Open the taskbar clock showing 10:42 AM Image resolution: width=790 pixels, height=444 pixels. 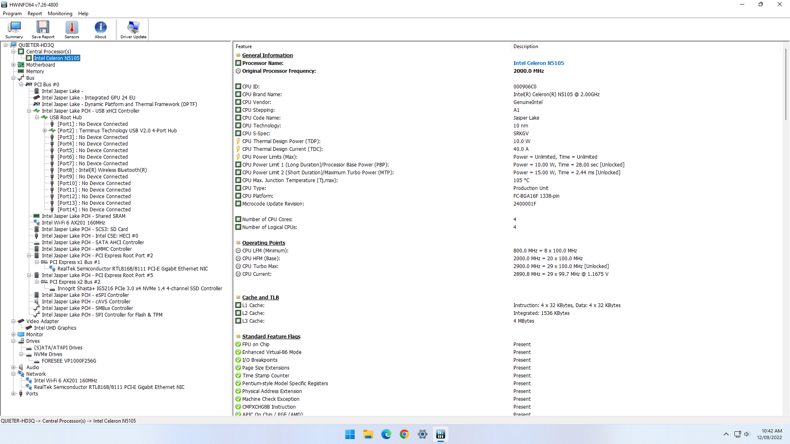tap(769, 434)
